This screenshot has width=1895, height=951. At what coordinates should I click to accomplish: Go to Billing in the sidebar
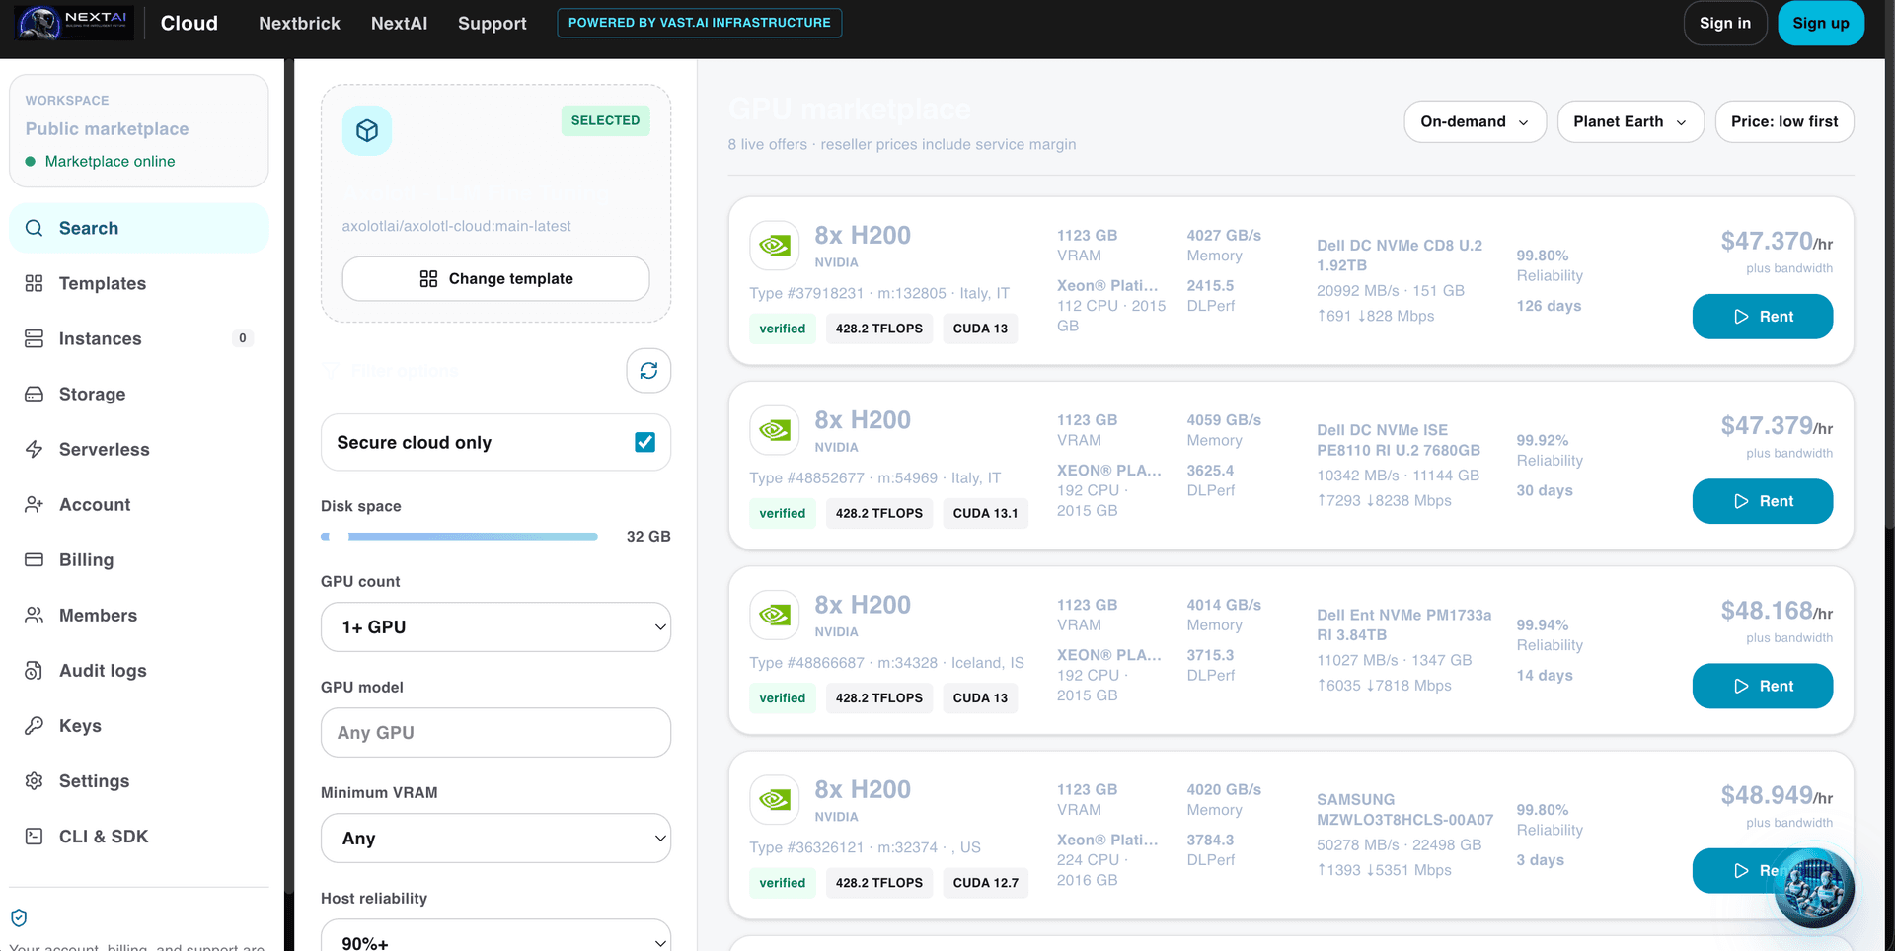[139, 559]
